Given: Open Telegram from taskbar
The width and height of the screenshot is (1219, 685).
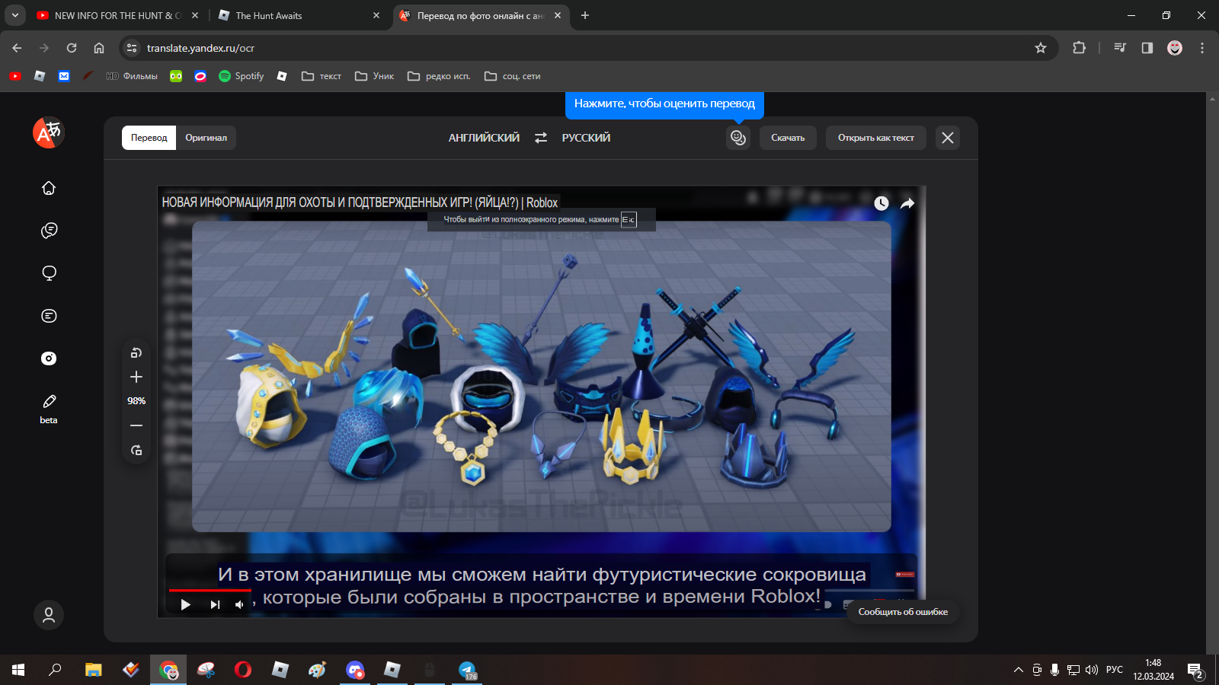Looking at the screenshot, I should [x=467, y=670].
